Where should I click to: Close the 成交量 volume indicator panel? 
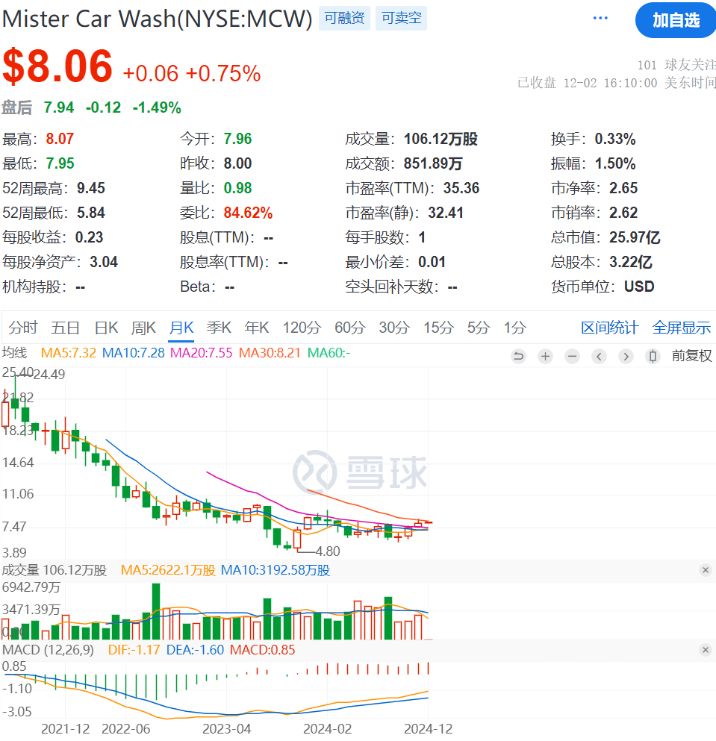705,570
